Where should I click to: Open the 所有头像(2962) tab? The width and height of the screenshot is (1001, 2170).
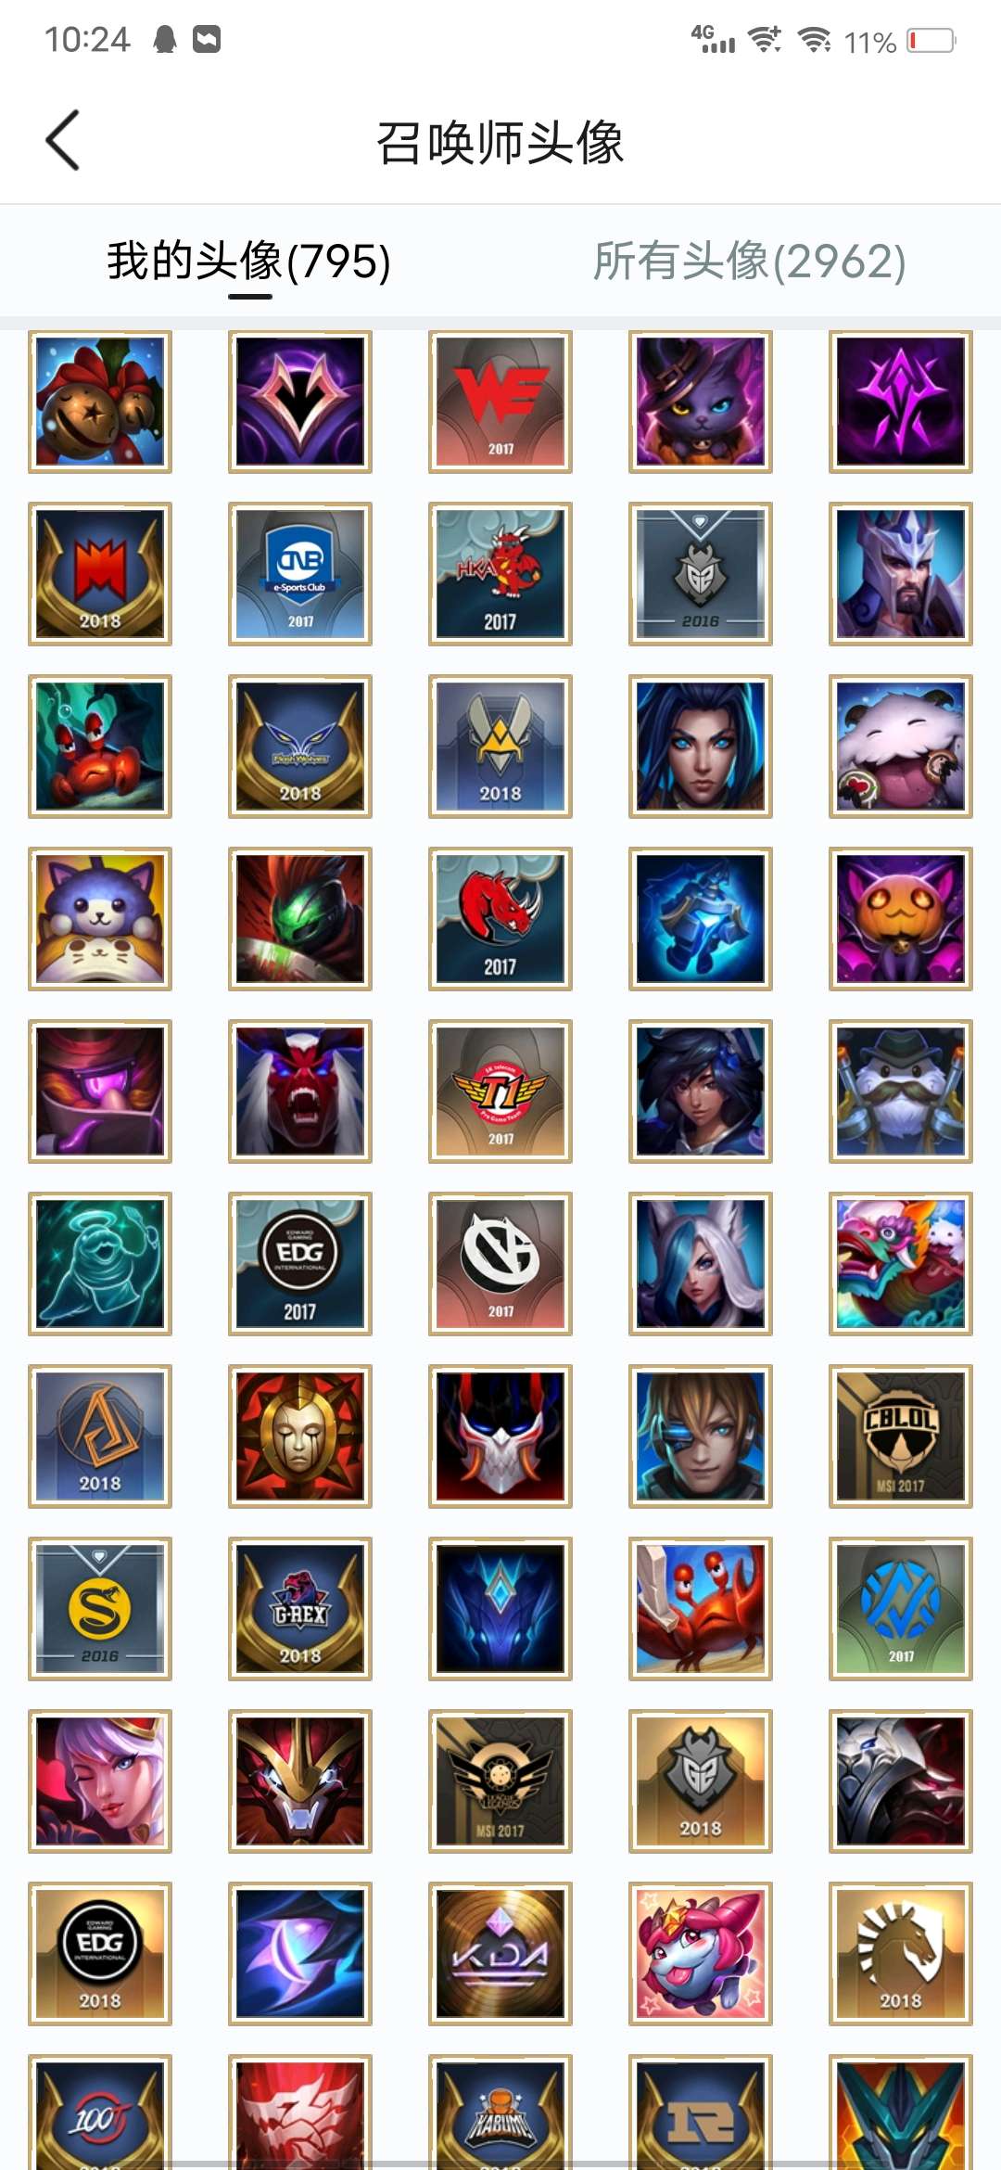pos(750,262)
